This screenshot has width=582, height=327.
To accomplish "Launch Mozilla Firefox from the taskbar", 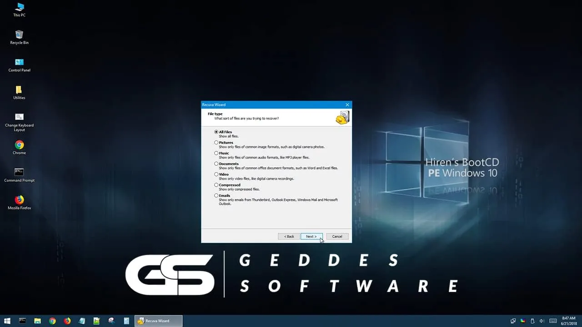I will point(67,321).
